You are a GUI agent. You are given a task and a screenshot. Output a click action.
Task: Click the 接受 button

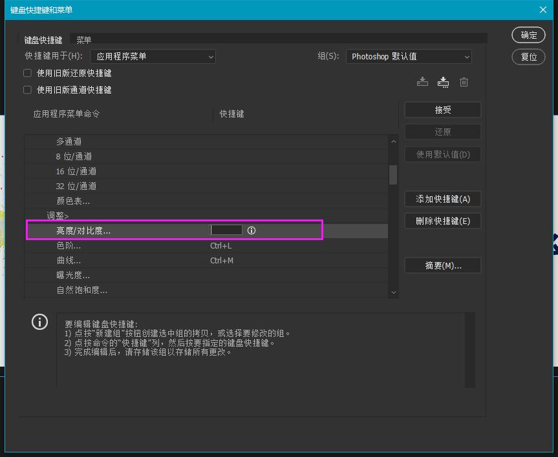(x=443, y=110)
